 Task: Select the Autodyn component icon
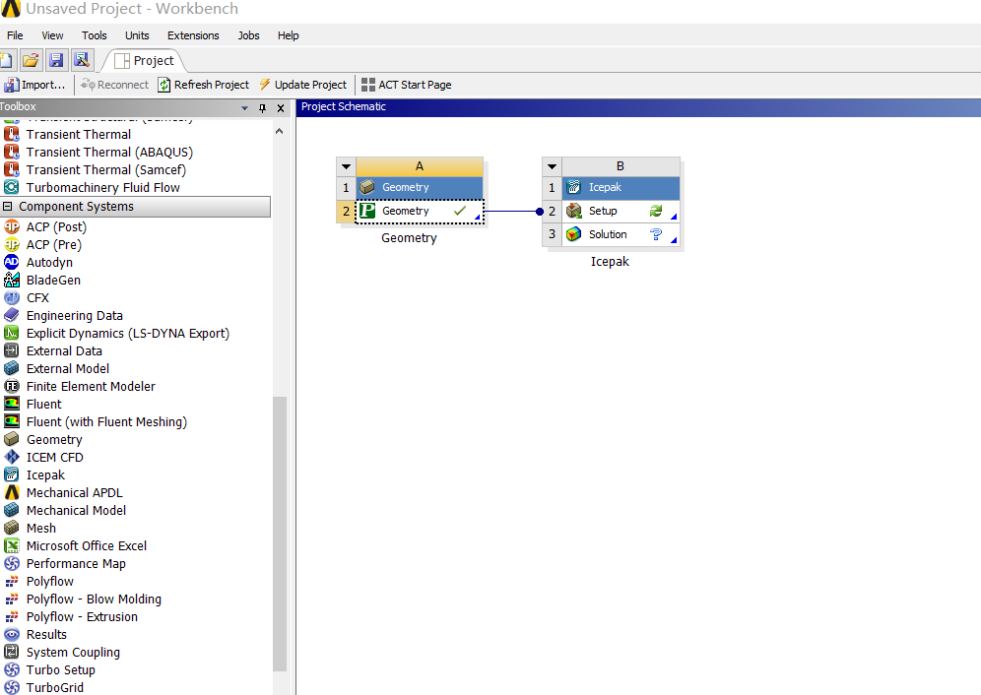coord(12,263)
